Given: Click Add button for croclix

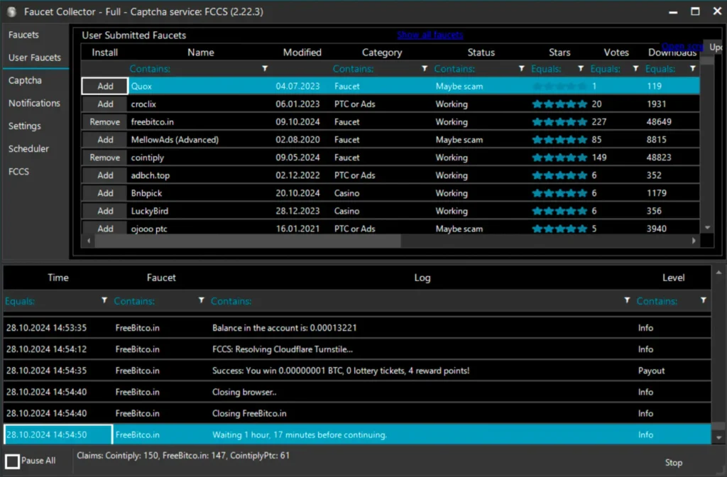Looking at the screenshot, I should 105,104.
